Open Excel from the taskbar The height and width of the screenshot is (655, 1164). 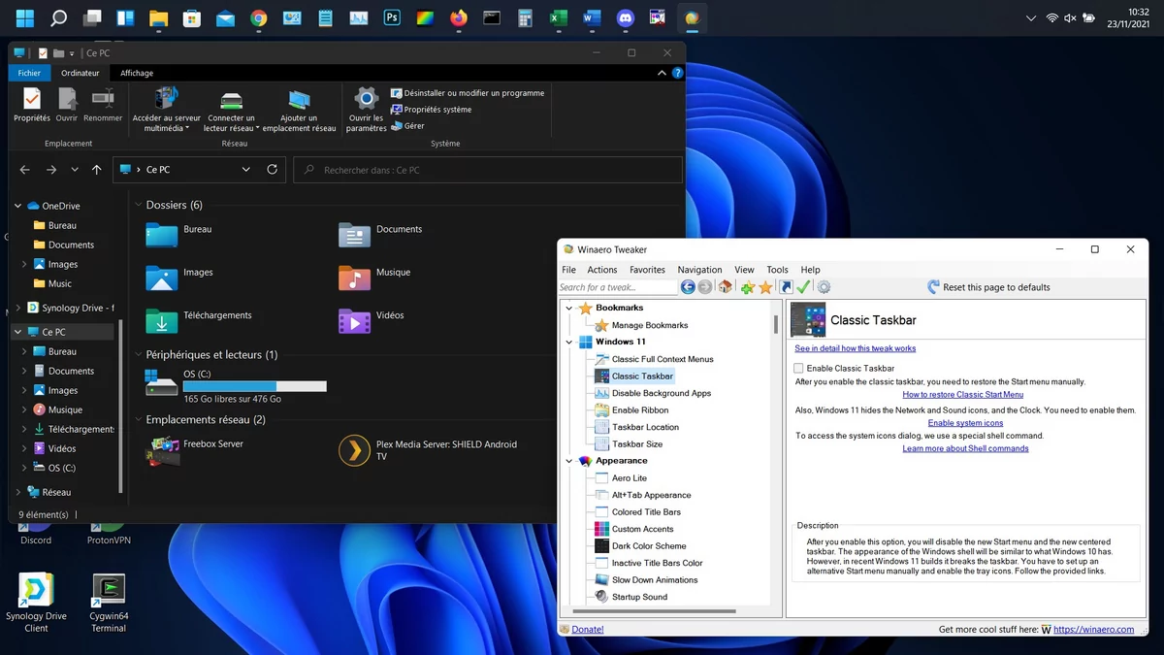pyautogui.click(x=558, y=17)
